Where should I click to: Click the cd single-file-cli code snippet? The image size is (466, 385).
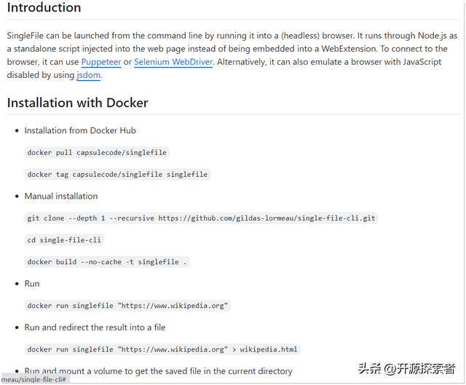tap(64, 240)
